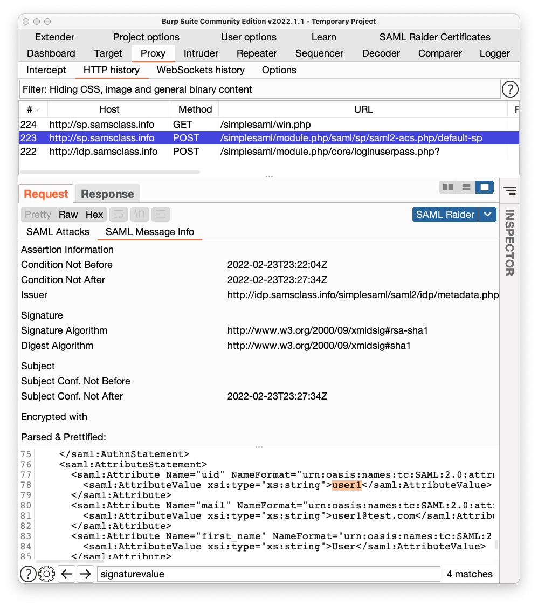This screenshot has width=538, height=606.
Task: Go to previous search match arrow
Action: pyautogui.click(x=67, y=574)
